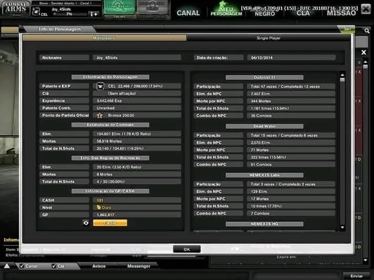This screenshot has width=374, height=280.
Task: Click the chat message input field
Action: click(x=126, y=276)
